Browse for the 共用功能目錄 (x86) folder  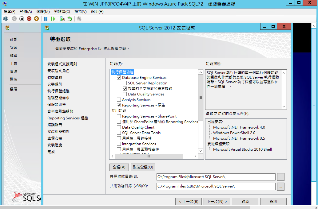(x=281, y=187)
